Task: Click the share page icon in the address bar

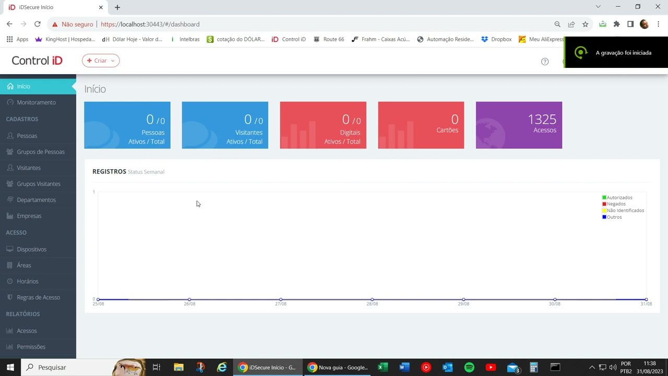Action: [x=571, y=24]
